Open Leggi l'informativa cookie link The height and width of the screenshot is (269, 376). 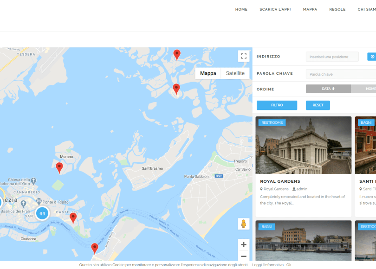(268, 265)
